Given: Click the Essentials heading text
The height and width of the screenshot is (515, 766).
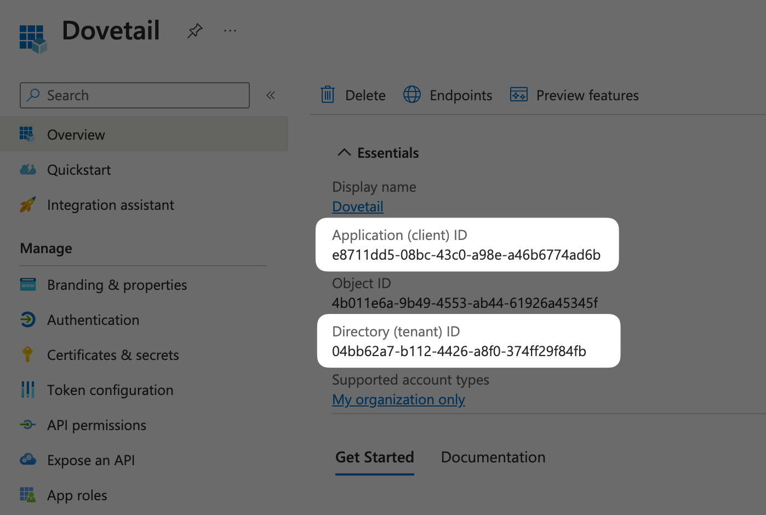Looking at the screenshot, I should [388, 153].
